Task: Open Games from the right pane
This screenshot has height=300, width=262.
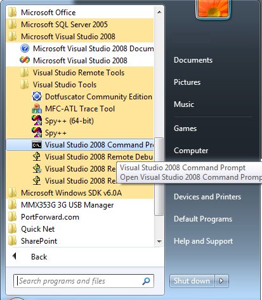Action: pyautogui.click(x=185, y=128)
